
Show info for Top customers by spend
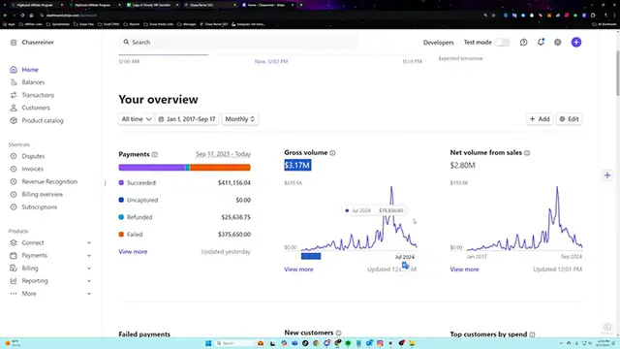532,334
